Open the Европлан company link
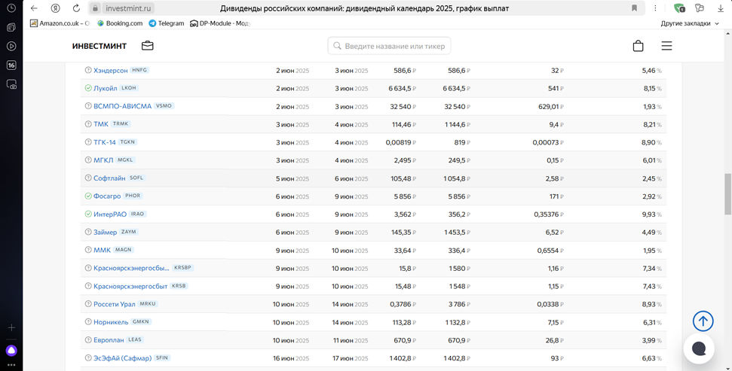The width and height of the screenshot is (732, 371). pyautogui.click(x=109, y=340)
